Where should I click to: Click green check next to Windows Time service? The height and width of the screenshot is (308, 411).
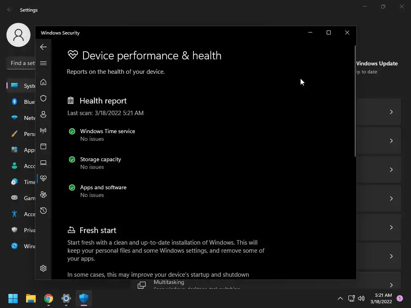(x=72, y=132)
